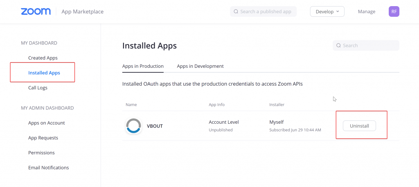Uninstall the VBOUT app

tap(359, 126)
